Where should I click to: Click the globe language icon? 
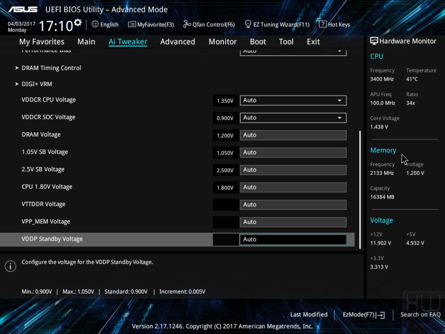[95, 24]
